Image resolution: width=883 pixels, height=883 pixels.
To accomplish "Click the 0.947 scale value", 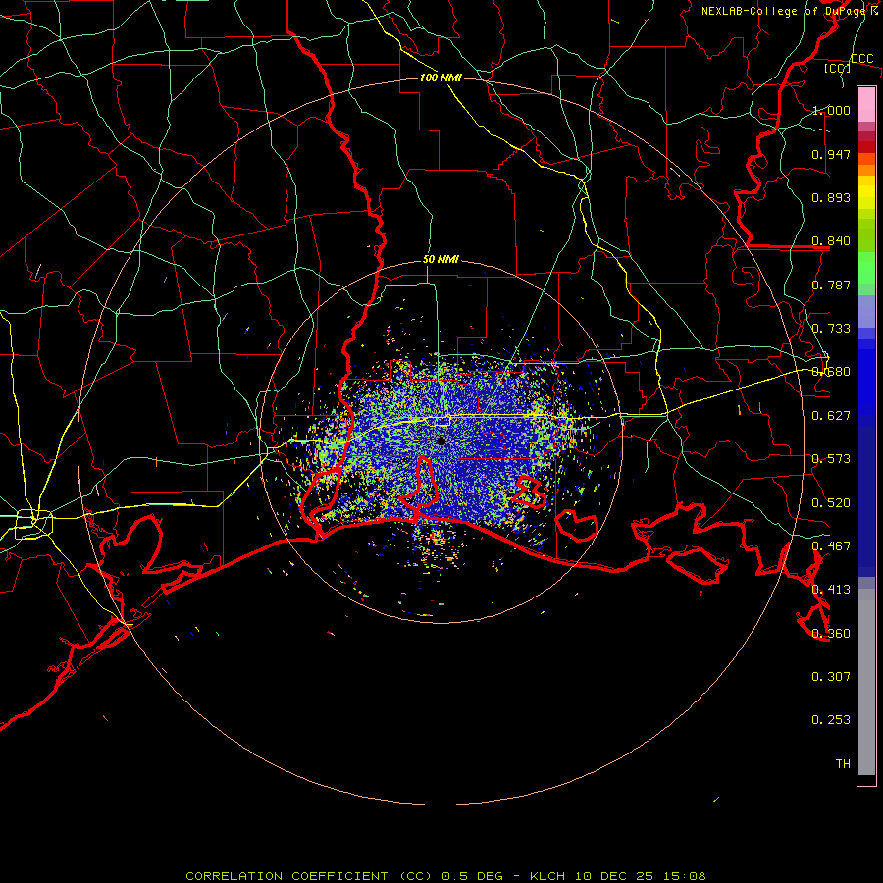I will click(831, 154).
